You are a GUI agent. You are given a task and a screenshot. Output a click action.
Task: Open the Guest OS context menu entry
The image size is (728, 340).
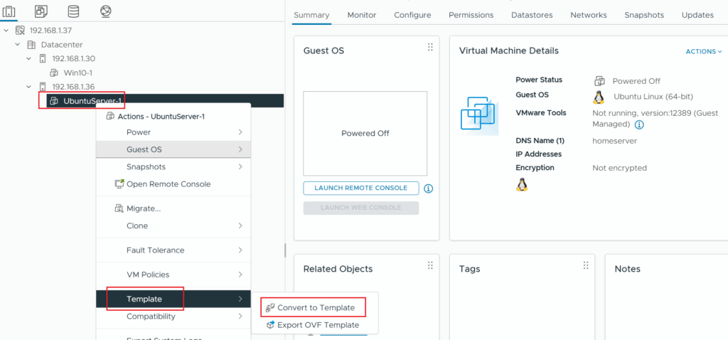click(x=173, y=149)
